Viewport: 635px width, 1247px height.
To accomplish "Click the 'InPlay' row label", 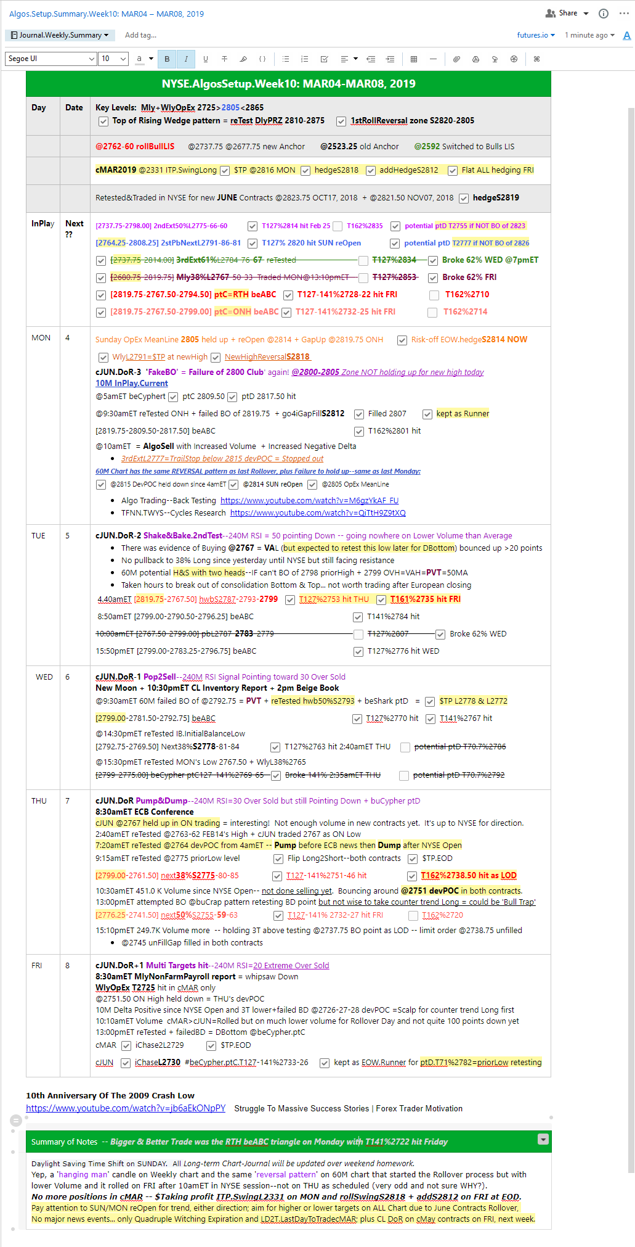I will 43,223.
